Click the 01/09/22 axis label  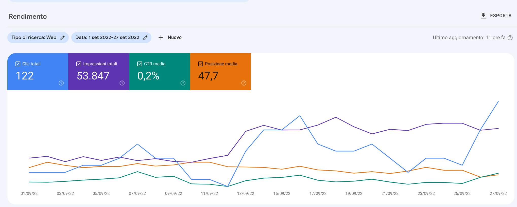[29, 193]
